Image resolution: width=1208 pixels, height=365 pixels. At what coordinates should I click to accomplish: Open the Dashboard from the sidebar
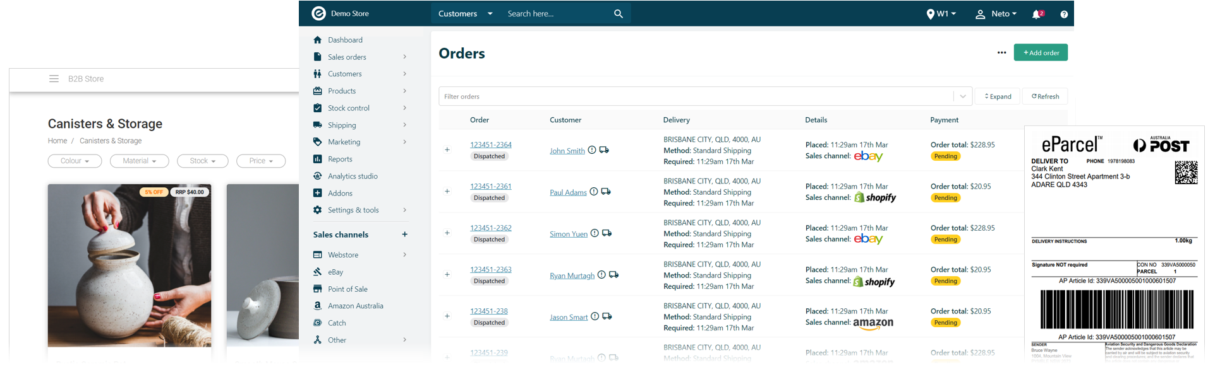[x=345, y=40]
